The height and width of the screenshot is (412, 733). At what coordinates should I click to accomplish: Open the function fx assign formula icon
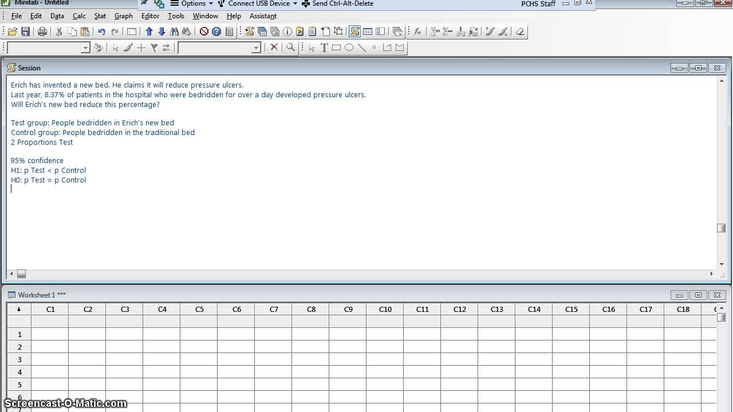(x=417, y=32)
